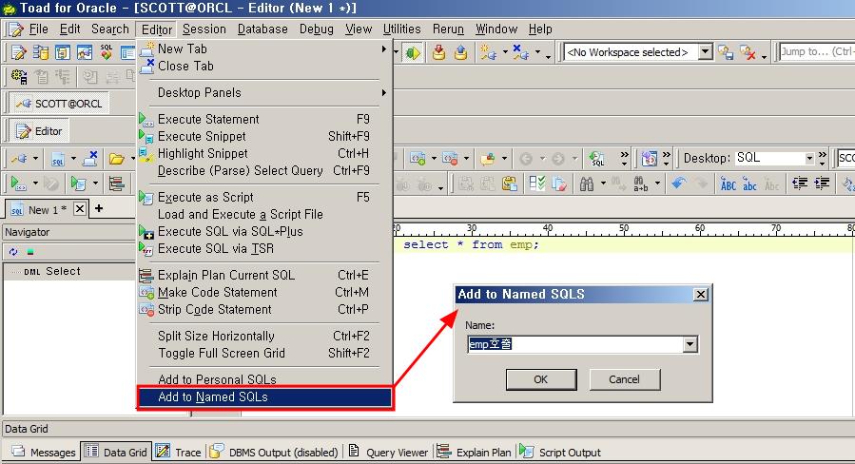Expand the workspace selection dropdown
The image size is (855, 464).
tap(705, 52)
